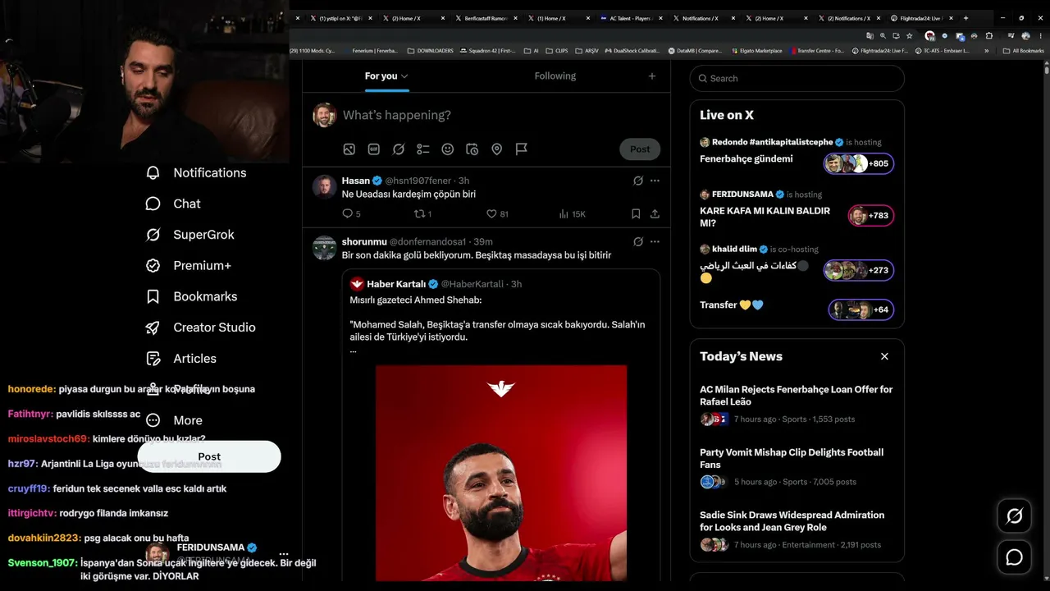The height and width of the screenshot is (591, 1050).
Task: Add a new timeline tab with plus
Action: tap(652, 76)
